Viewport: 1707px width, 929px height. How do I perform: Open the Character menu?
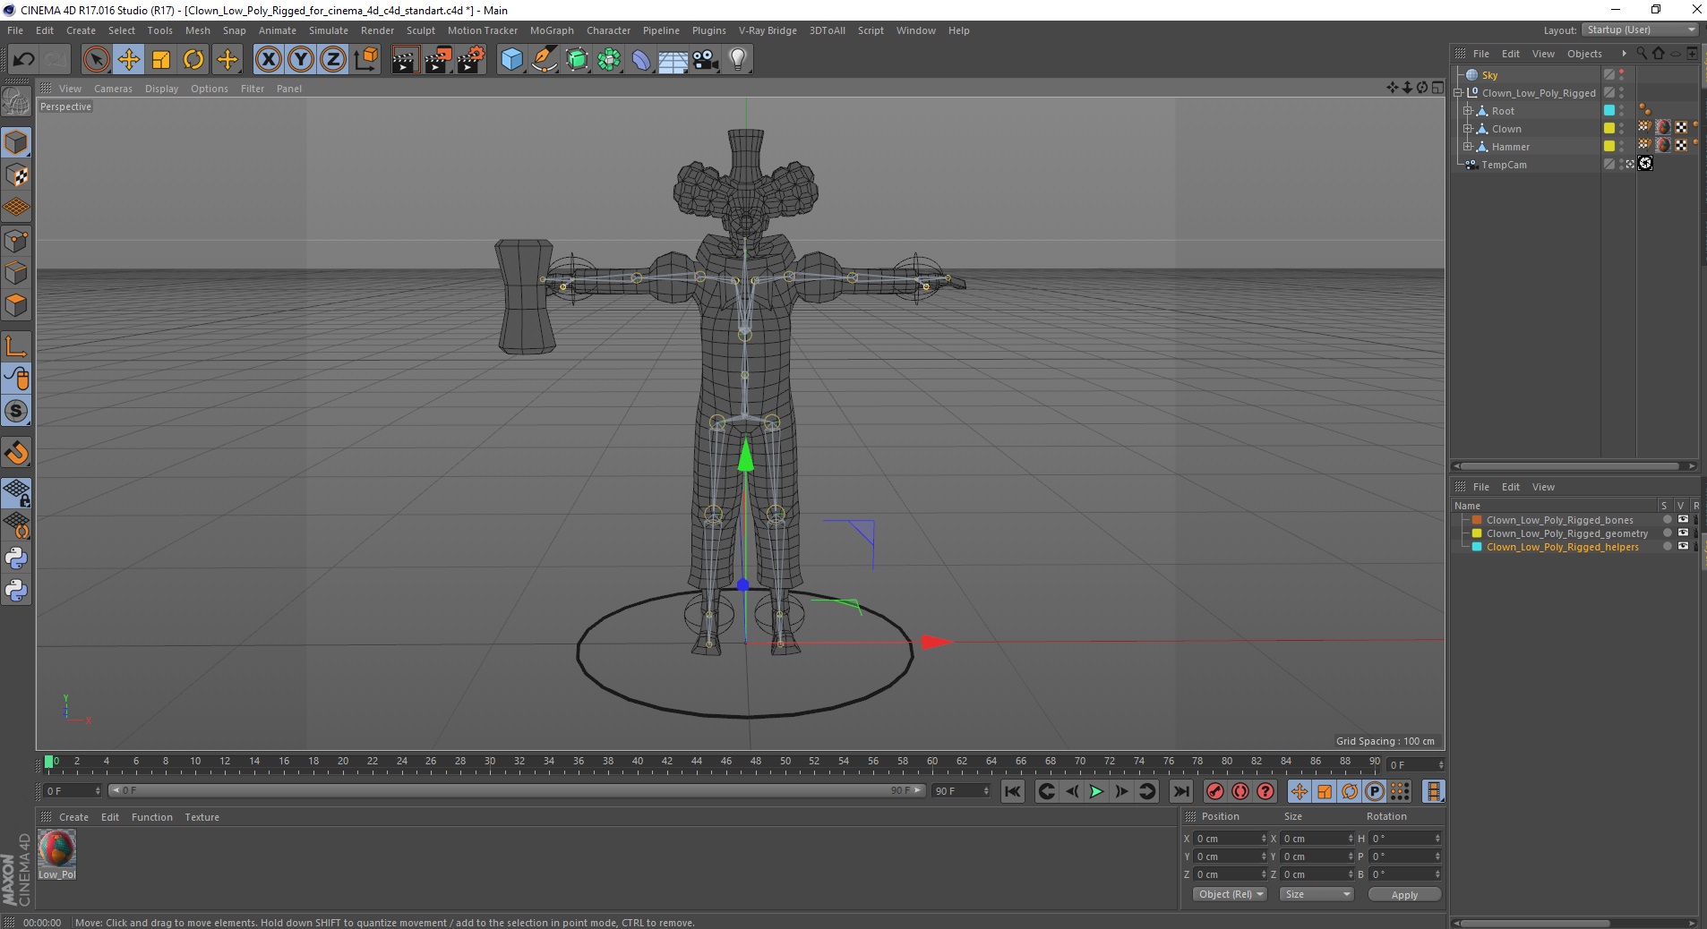pos(608,30)
